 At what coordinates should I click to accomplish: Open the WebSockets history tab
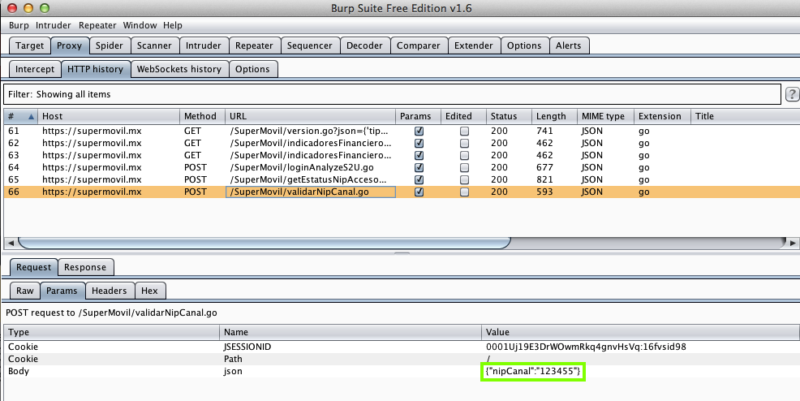pyautogui.click(x=178, y=69)
